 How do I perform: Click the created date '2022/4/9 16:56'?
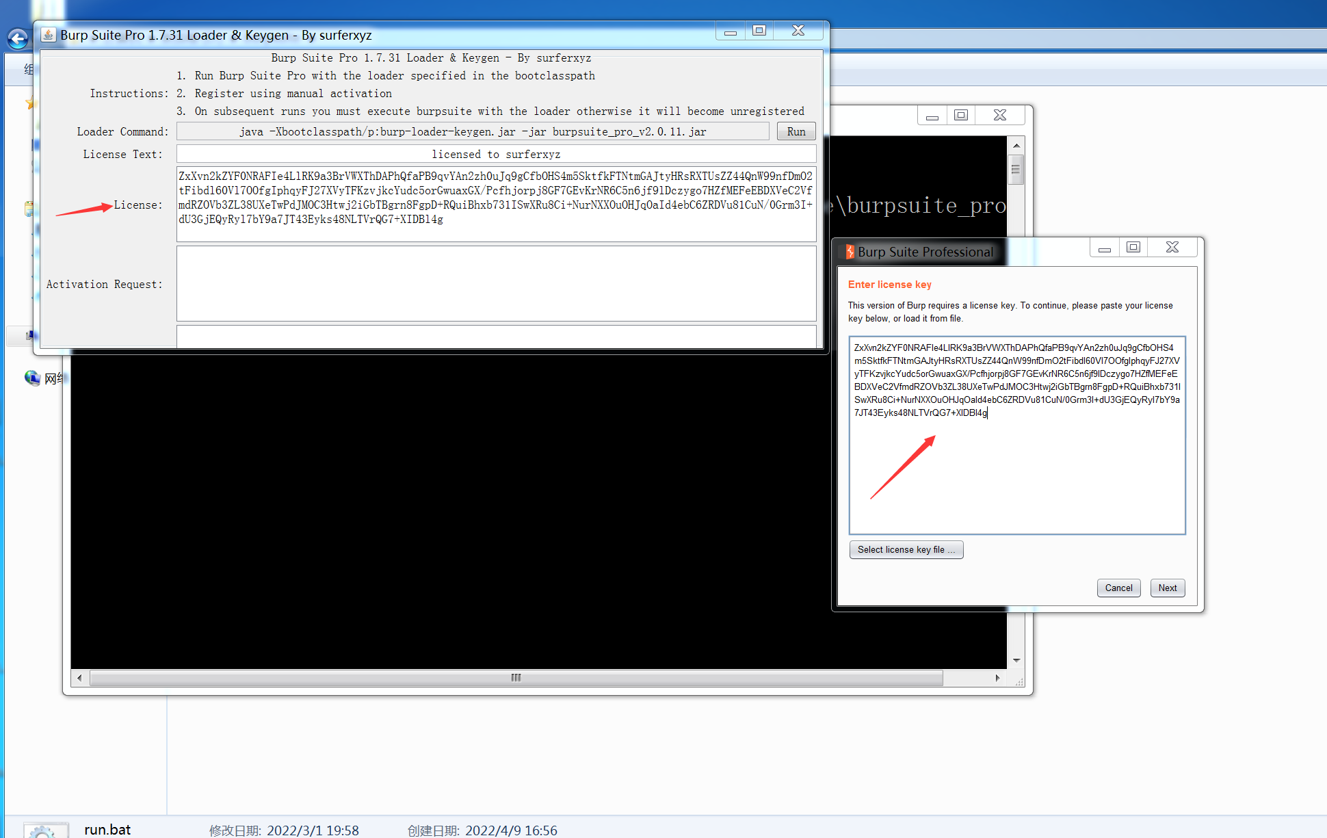(511, 830)
